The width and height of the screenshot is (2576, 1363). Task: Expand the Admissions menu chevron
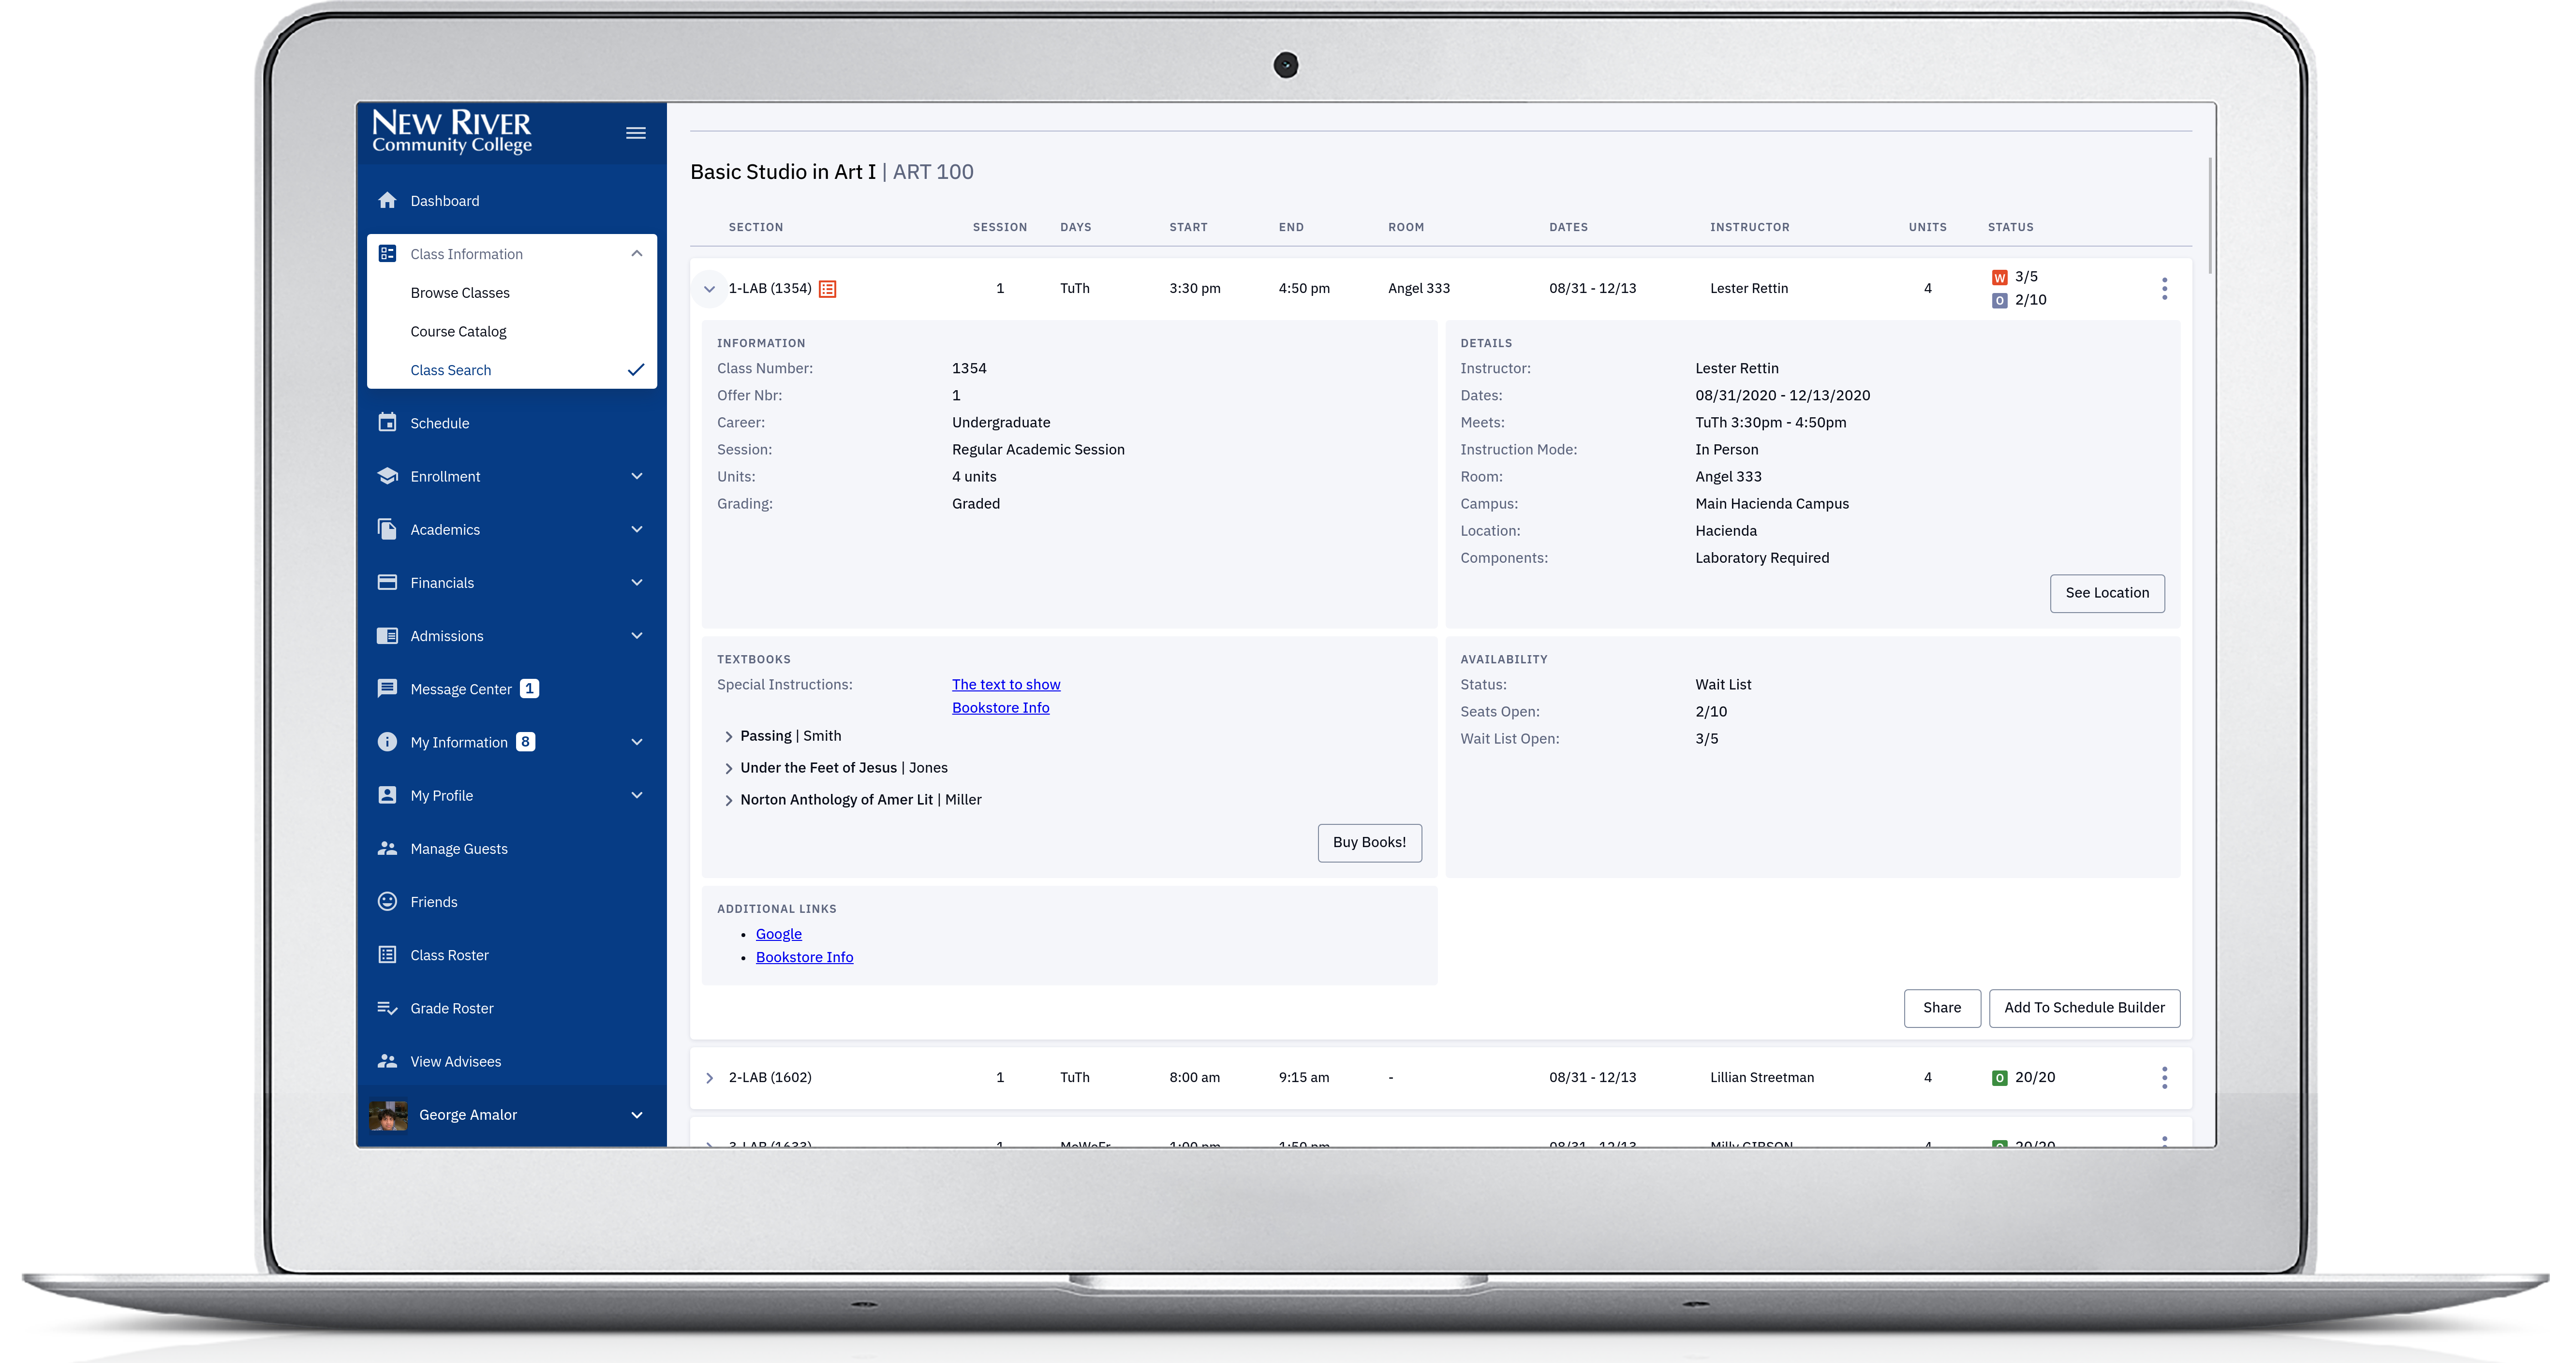coord(636,635)
